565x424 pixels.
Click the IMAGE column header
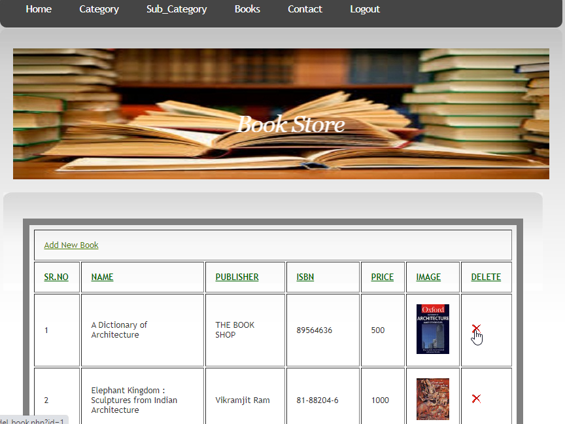point(428,277)
